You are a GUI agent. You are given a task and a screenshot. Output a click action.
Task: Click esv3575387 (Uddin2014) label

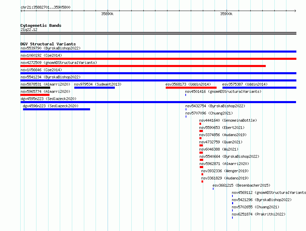coord(245,84)
